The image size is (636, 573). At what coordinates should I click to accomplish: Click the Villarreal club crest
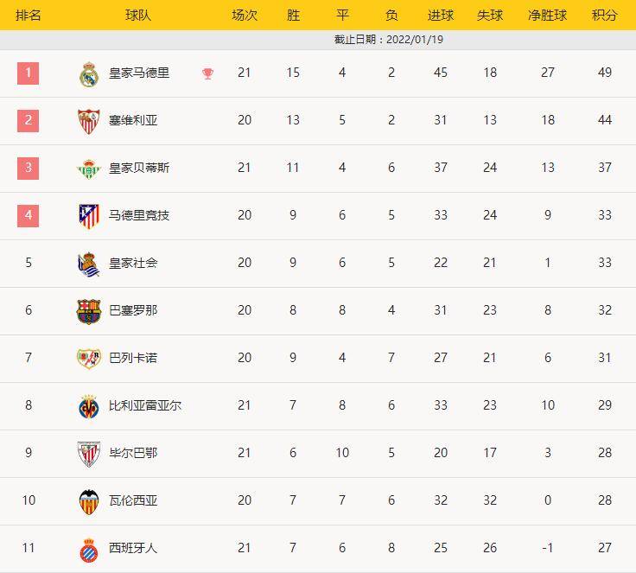click(x=88, y=406)
